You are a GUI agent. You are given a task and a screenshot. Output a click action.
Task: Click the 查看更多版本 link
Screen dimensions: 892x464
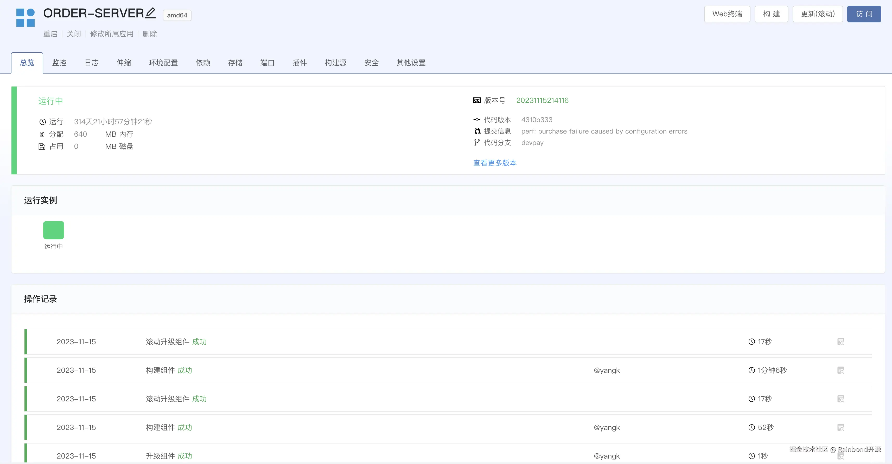tap(494, 163)
